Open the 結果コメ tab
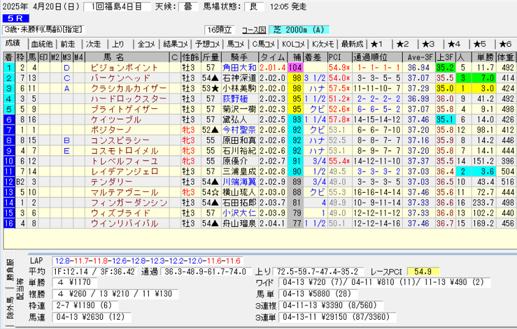Viewport: 517px width, 329px height. tap(175, 44)
